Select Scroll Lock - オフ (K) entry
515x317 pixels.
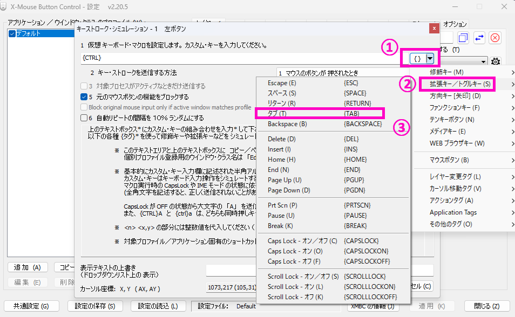(333, 297)
